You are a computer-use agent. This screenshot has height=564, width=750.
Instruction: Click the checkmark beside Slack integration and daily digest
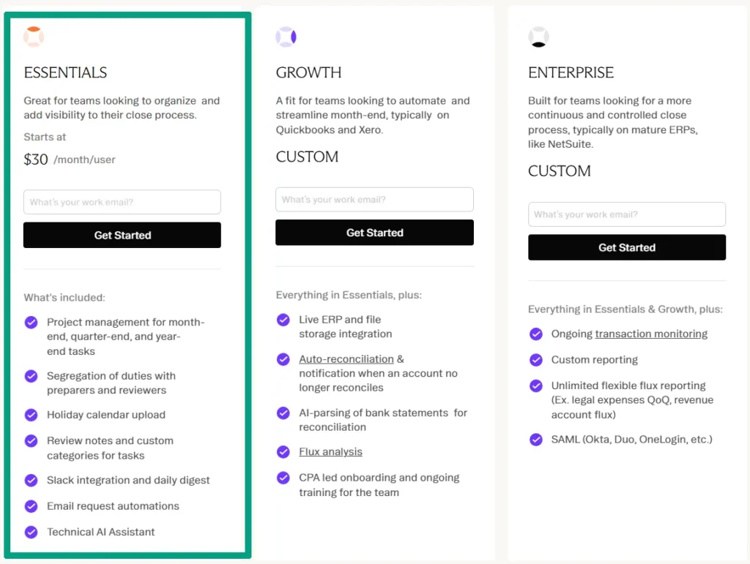(31, 481)
